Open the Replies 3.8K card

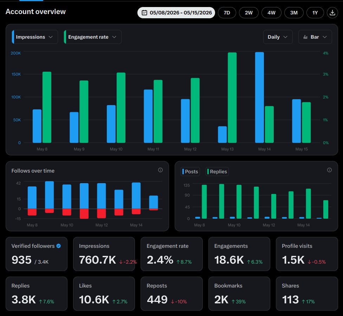37,294
